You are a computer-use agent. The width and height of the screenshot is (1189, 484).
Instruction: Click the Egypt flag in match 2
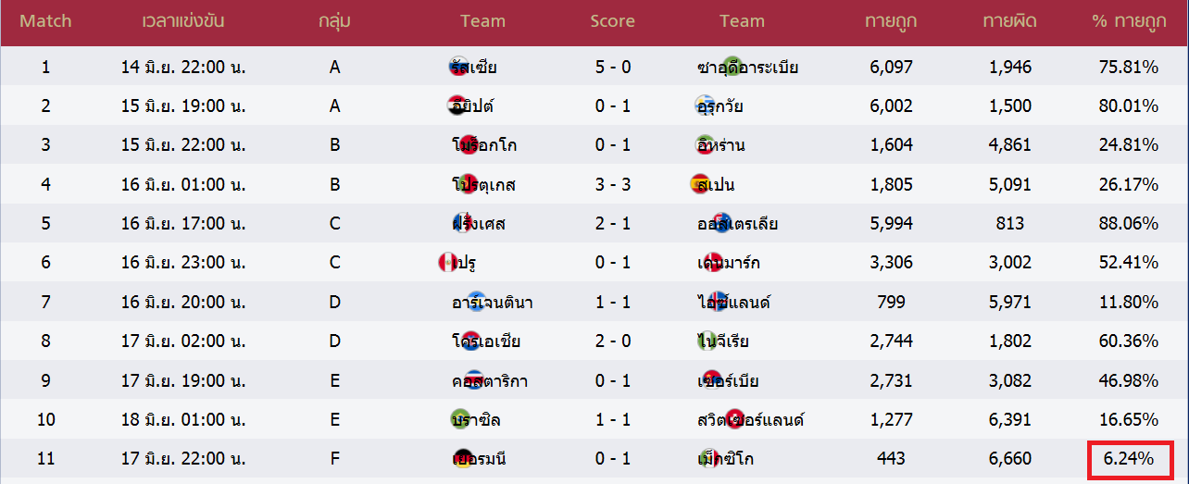point(457,105)
